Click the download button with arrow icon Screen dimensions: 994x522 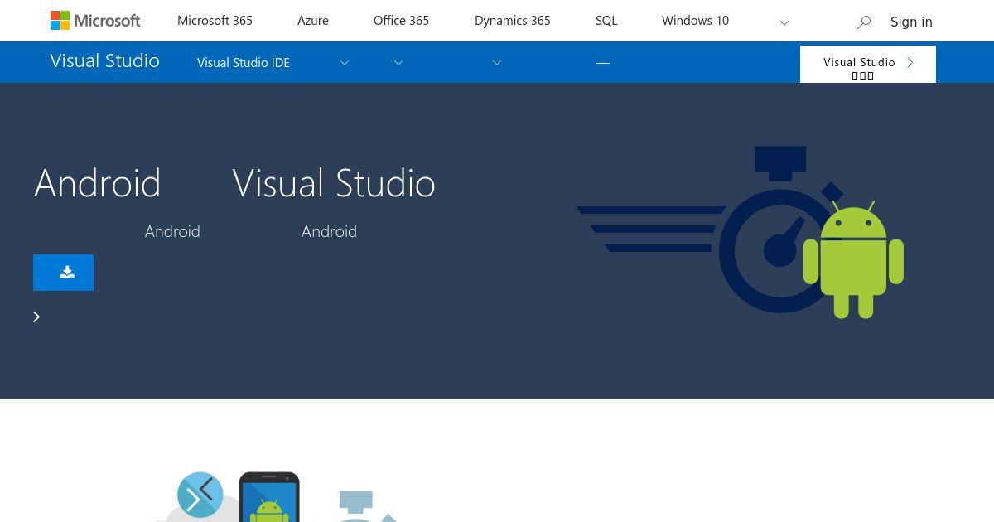[x=63, y=273]
